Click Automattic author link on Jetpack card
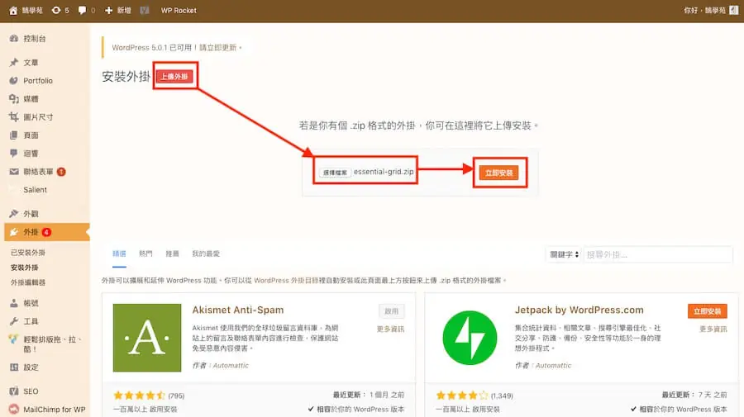 click(554, 365)
